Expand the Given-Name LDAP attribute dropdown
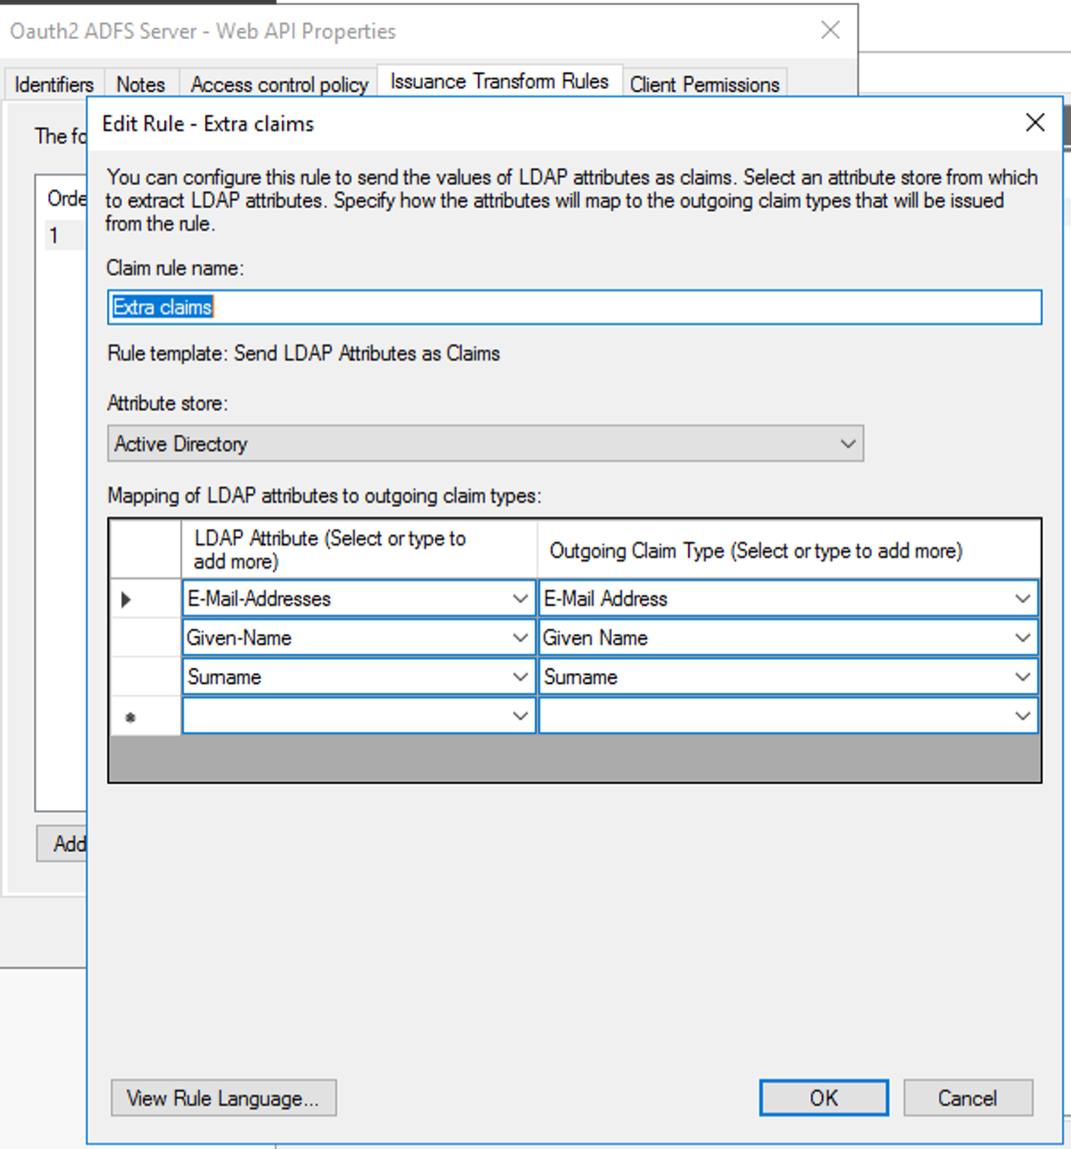This screenshot has width=1071, height=1149. click(520, 638)
